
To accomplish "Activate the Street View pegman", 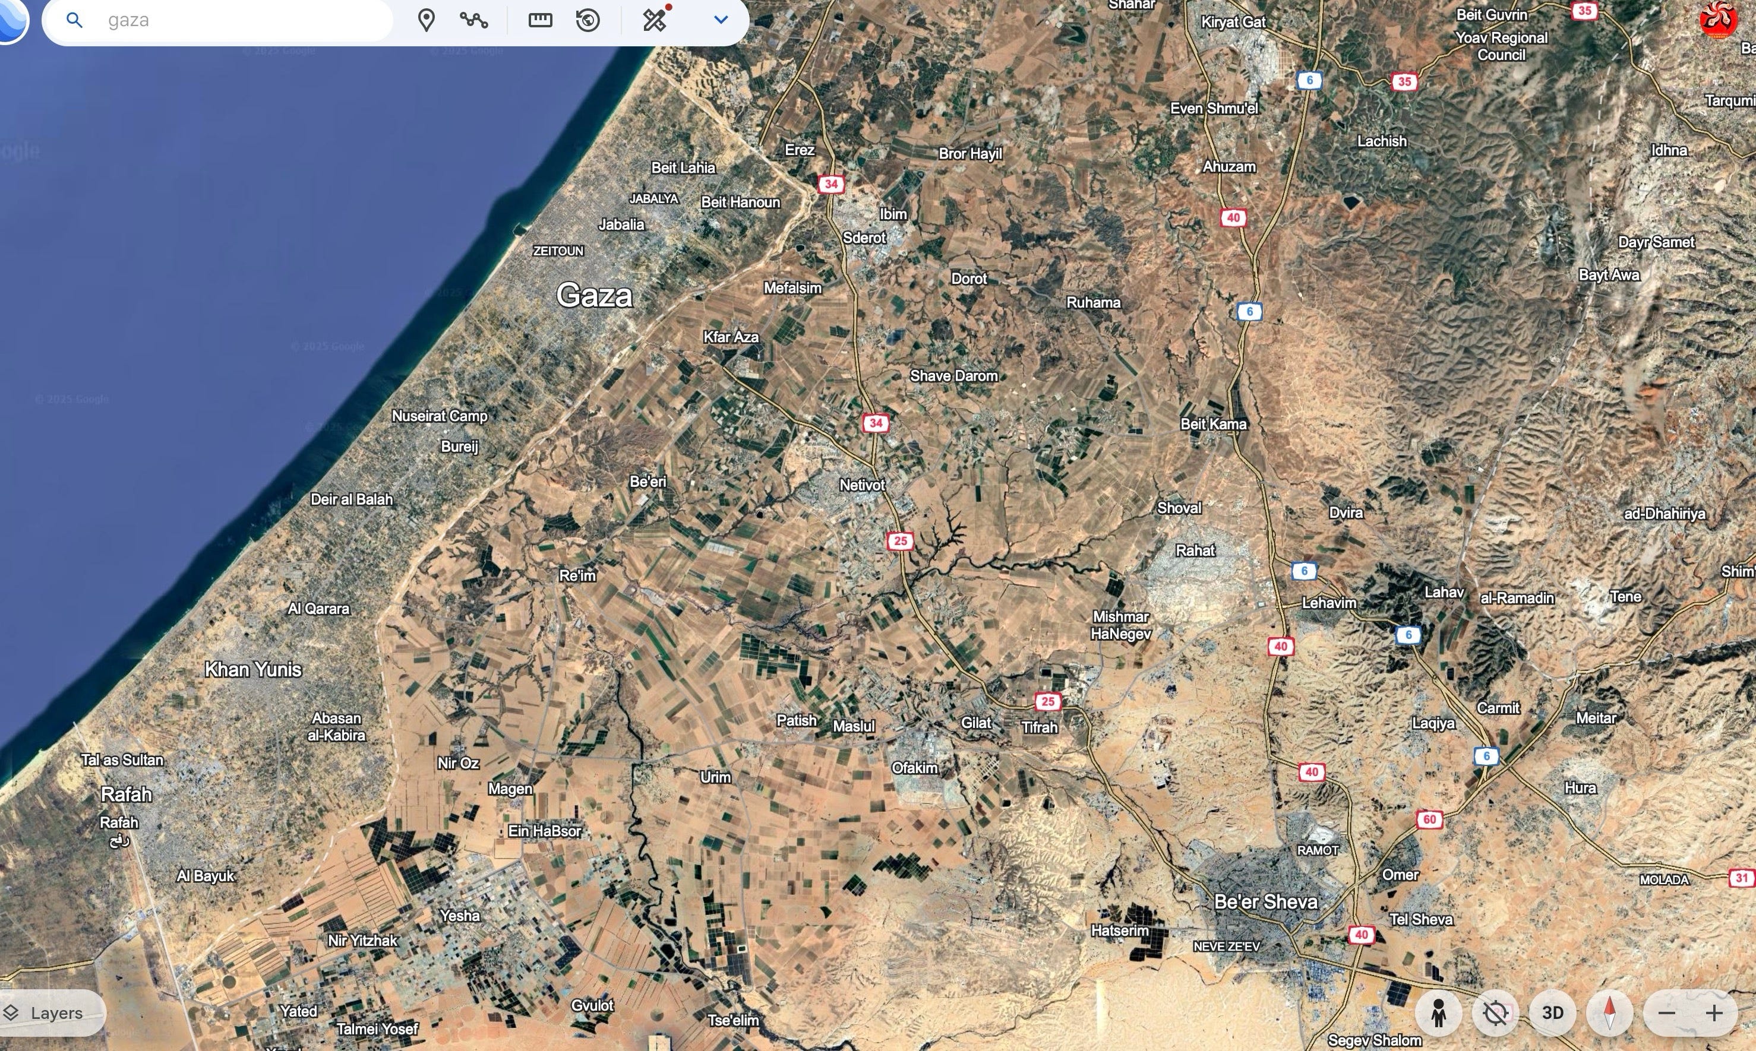I will point(1438,1013).
